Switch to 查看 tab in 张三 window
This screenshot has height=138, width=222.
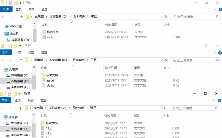43,100
